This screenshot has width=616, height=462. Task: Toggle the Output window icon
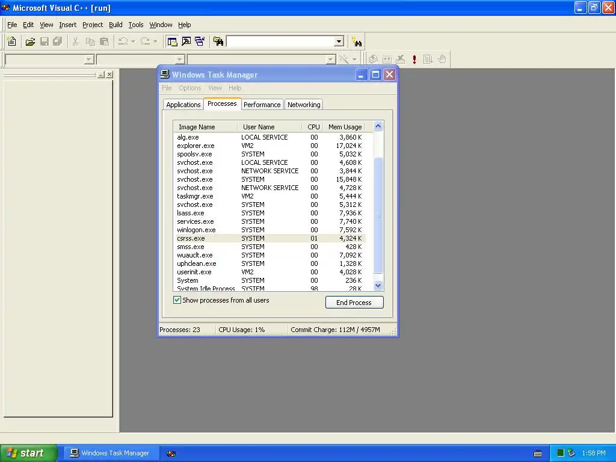186,42
